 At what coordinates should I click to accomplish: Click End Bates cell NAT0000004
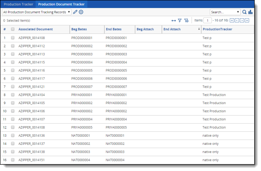click(x=115, y=160)
